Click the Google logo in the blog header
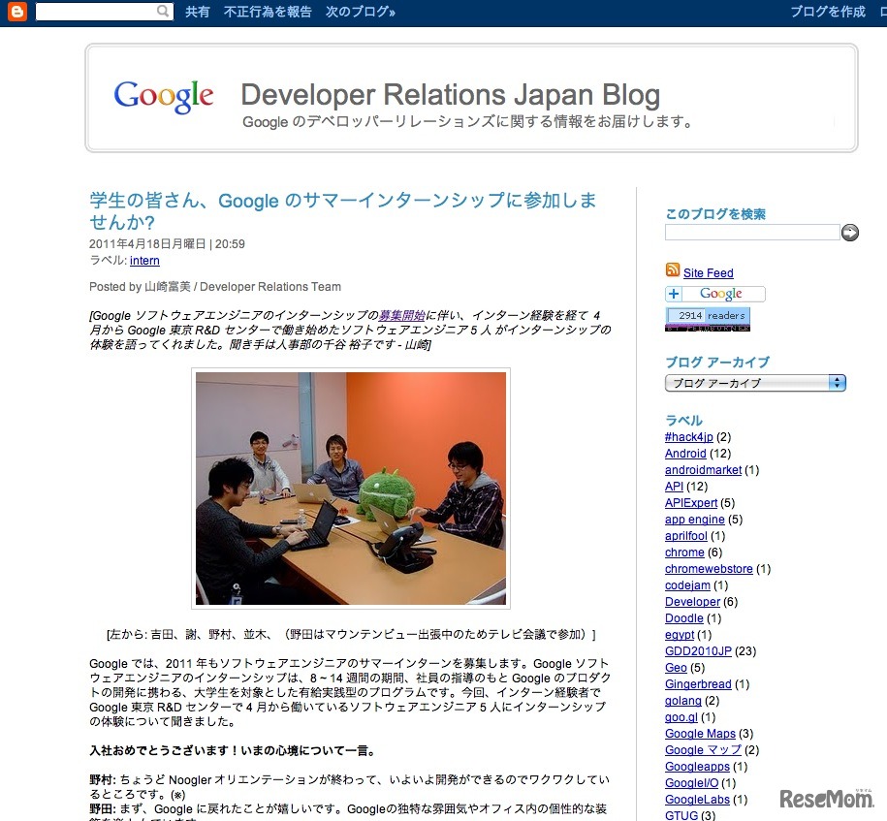 click(163, 96)
